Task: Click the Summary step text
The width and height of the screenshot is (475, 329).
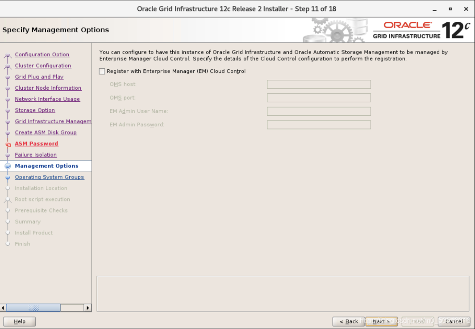Action: 28,222
